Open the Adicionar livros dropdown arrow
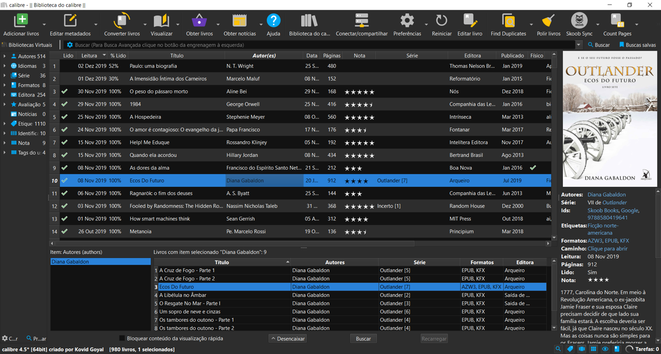This screenshot has width=661, height=354. pos(44,24)
